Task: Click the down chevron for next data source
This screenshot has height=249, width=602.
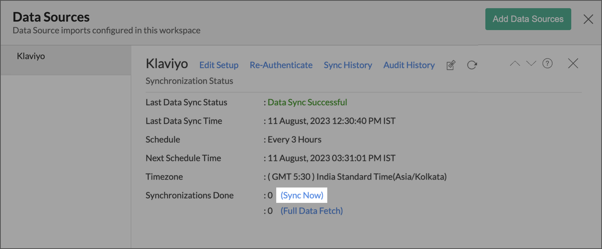Action: point(531,64)
